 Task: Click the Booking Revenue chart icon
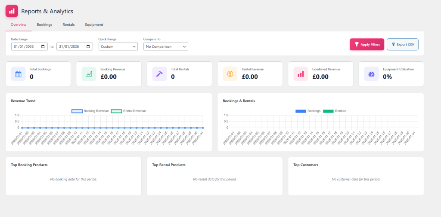89,74
